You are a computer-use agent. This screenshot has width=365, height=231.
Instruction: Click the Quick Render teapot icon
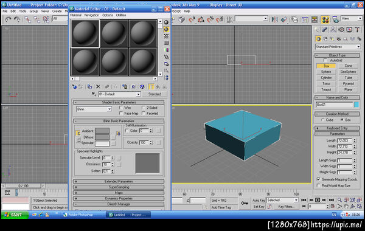[x=335, y=19]
